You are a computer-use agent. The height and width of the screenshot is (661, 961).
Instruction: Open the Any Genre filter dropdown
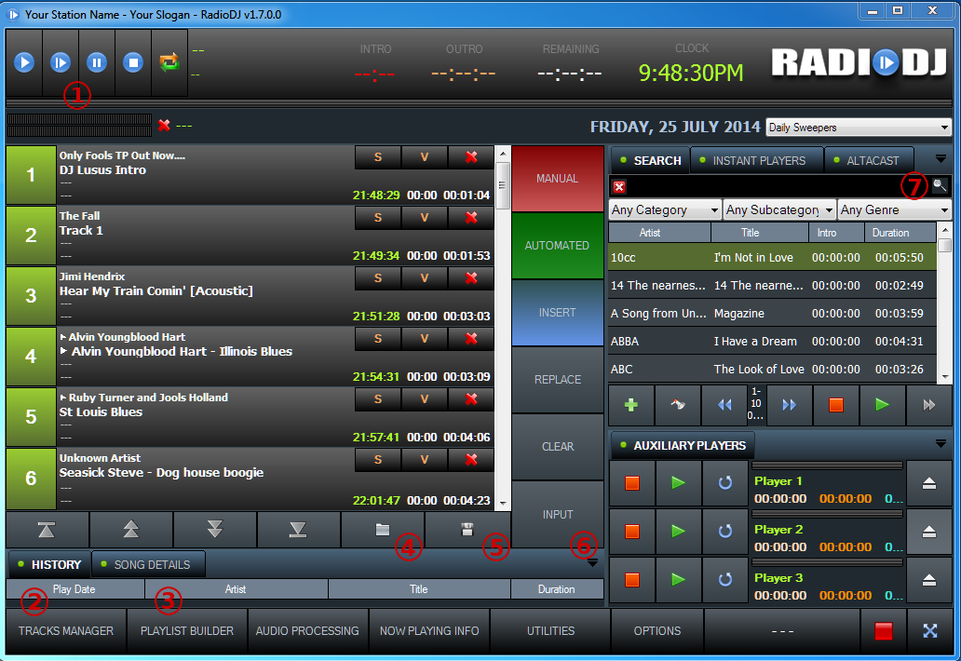[x=893, y=209]
